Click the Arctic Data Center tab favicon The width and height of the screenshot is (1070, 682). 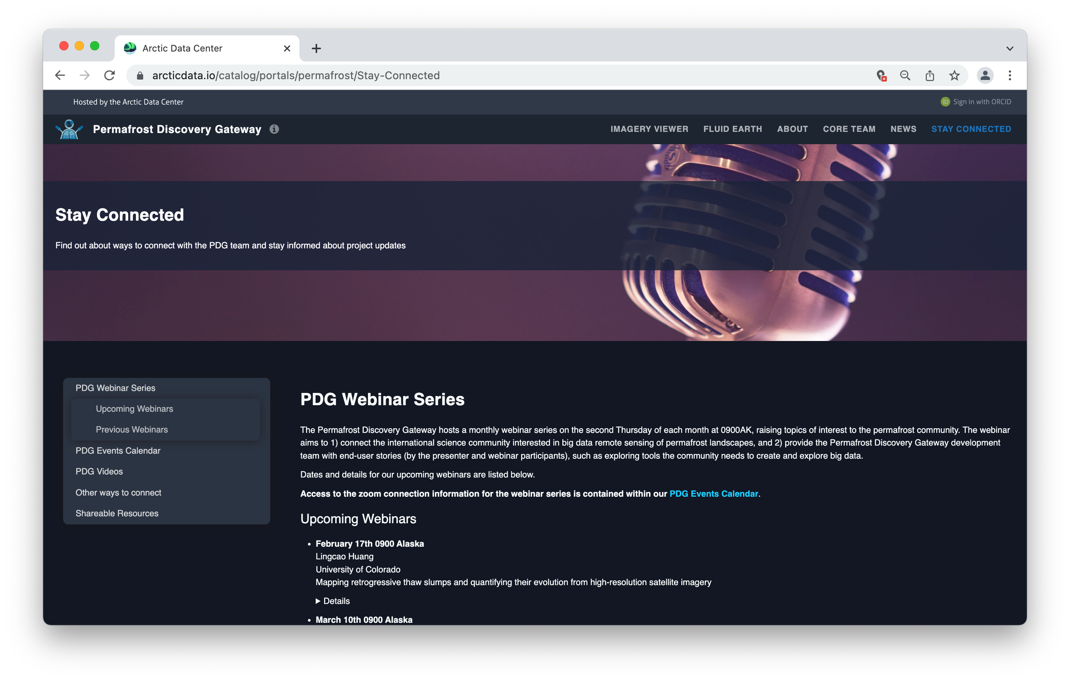[x=130, y=48]
